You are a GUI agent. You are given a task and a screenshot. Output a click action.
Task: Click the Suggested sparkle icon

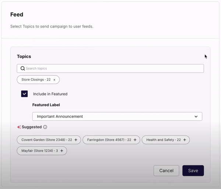click(x=19, y=127)
